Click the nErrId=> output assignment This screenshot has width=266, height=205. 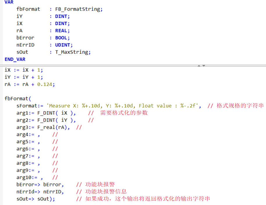coord(40,192)
